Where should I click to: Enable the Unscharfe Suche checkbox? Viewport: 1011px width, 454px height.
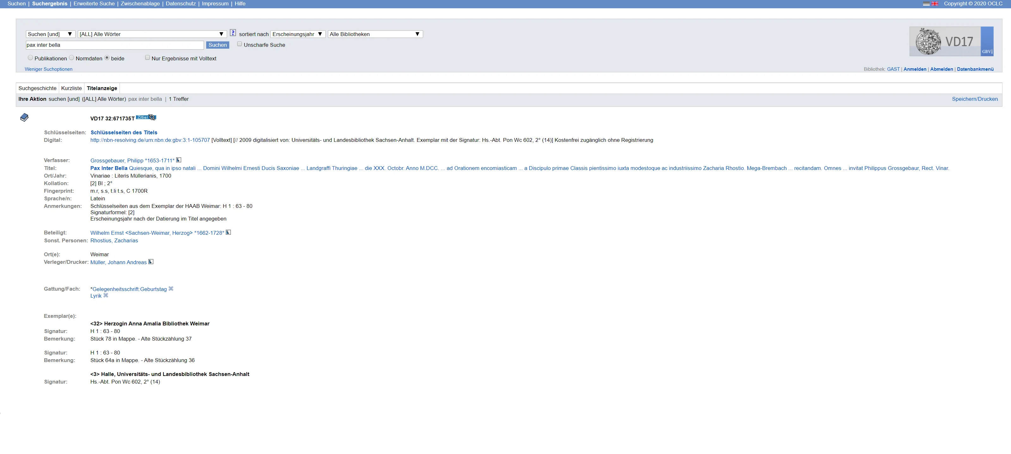[239, 44]
